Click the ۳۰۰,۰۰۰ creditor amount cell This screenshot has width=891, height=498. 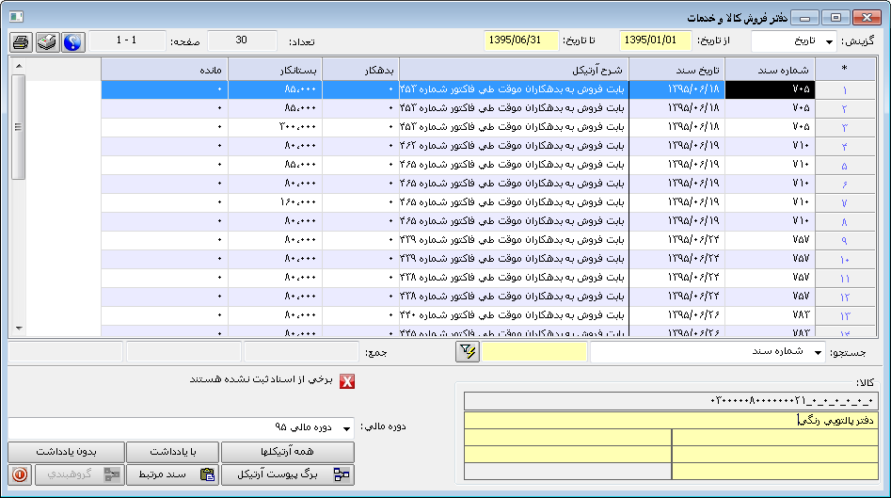click(275, 127)
